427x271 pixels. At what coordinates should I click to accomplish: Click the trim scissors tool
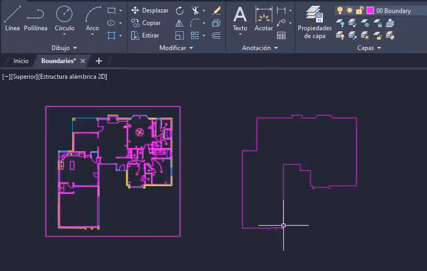point(195,10)
